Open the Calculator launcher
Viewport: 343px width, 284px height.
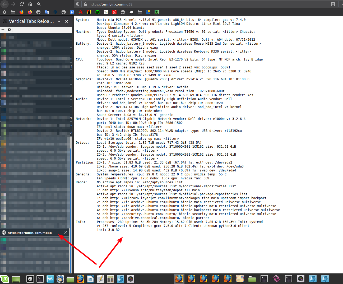[x=110, y=279]
